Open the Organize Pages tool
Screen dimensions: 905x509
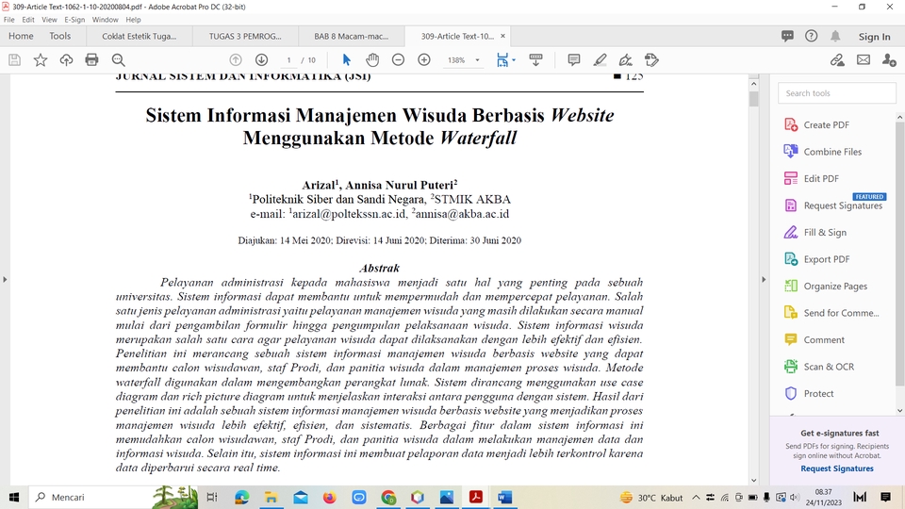pos(826,287)
